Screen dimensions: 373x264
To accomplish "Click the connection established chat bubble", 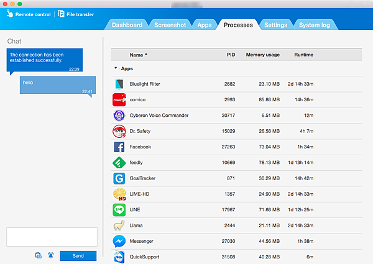I will tap(45, 60).
